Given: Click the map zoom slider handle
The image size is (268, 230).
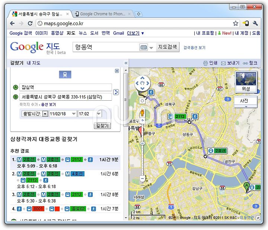Looking at the screenshot, I should [x=142, y=143].
